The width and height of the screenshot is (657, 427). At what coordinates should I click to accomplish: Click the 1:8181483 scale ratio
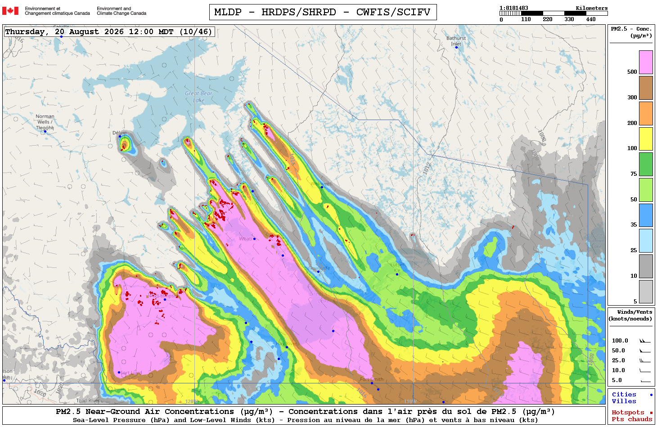(x=514, y=8)
